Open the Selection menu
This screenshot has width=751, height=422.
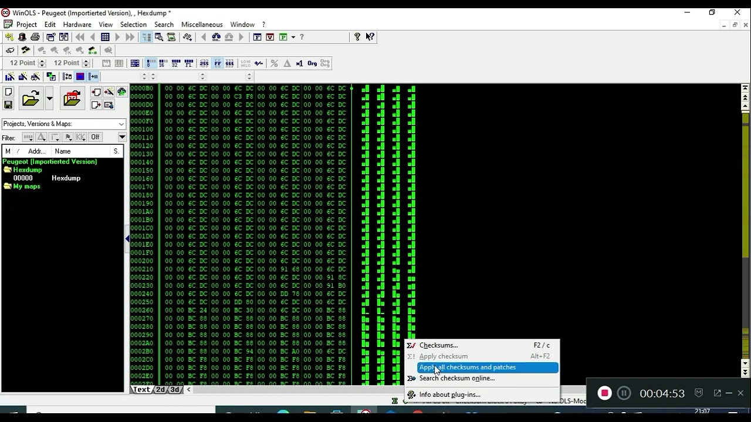tap(133, 25)
